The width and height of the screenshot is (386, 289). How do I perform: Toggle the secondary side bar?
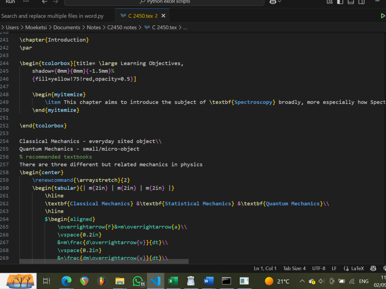pyautogui.click(x=361, y=2)
